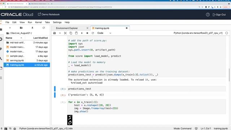Refresh the file list
The width and height of the screenshot is (231, 130).
click(x=44, y=28)
